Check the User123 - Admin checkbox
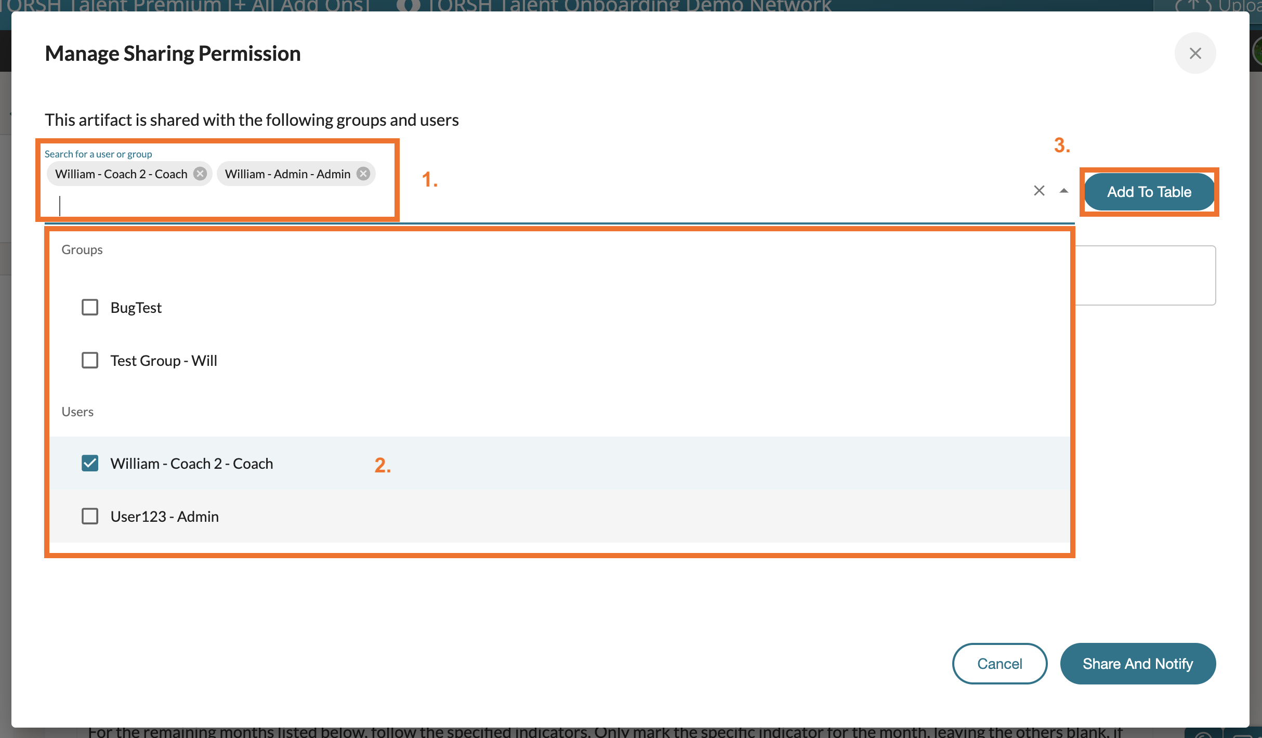 90,516
